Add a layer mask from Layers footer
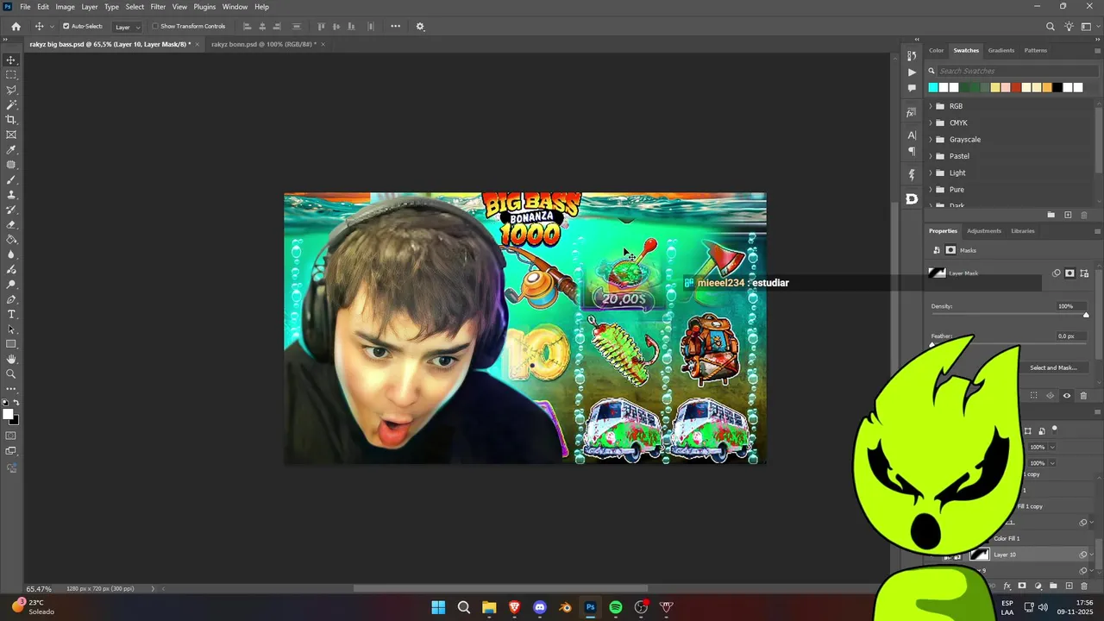Viewport: 1104px width, 621px height. (1022, 586)
